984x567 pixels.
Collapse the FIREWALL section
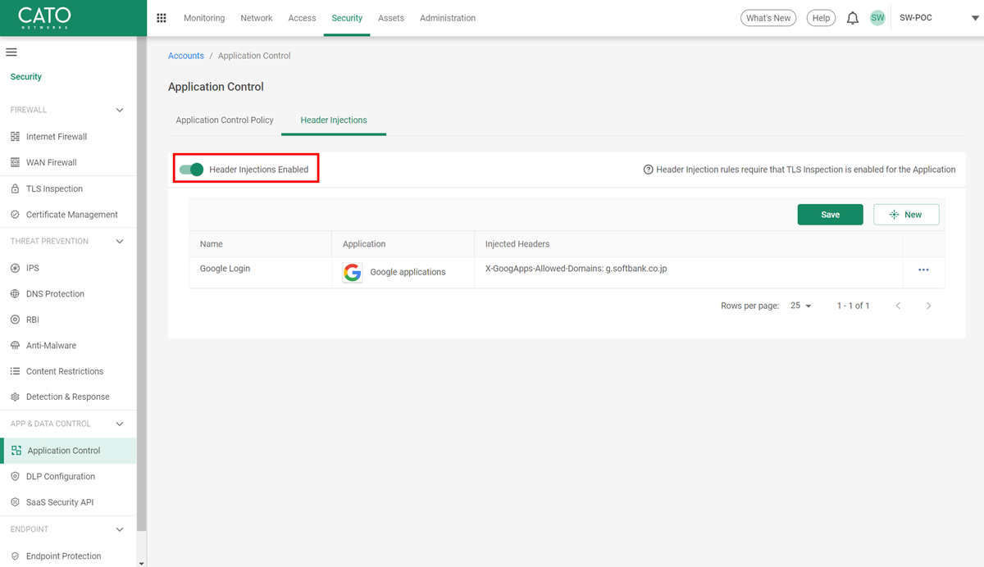pos(120,110)
